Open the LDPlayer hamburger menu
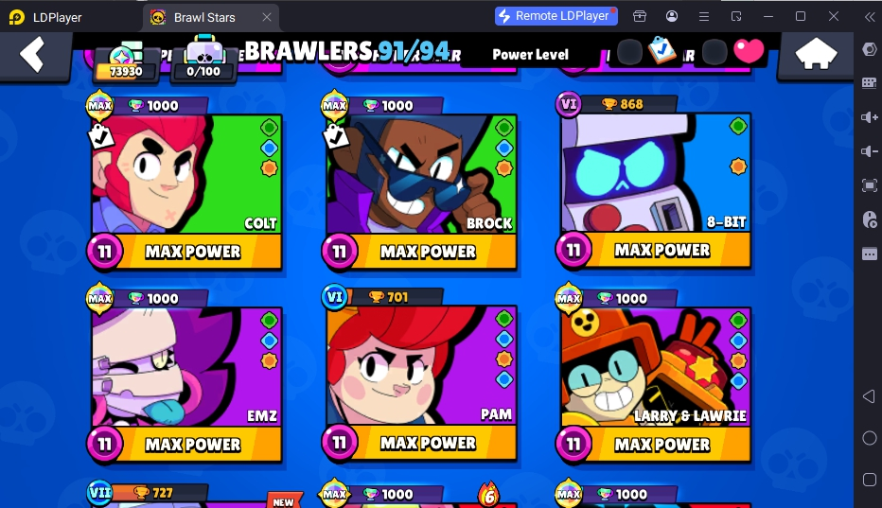882x508 pixels. coord(704,17)
